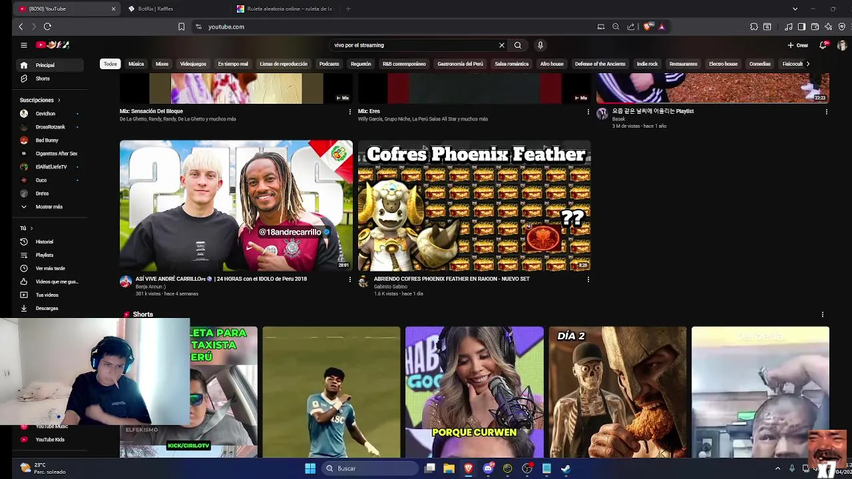The height and width of the screenshot is (479, 852).
Task: Select the En tiempo real chip
Action: [233, 64]
